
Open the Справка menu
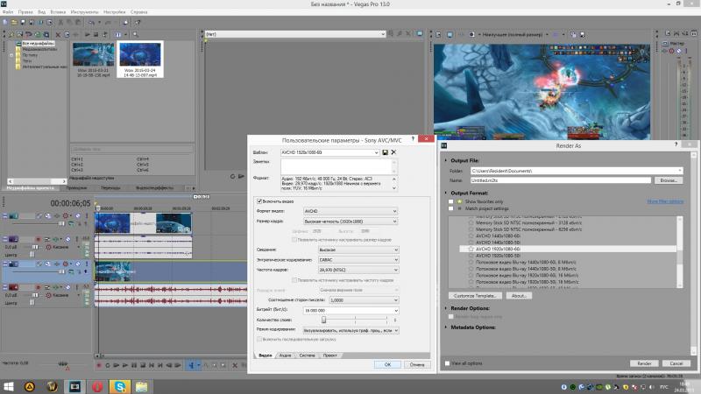point(139,12)
